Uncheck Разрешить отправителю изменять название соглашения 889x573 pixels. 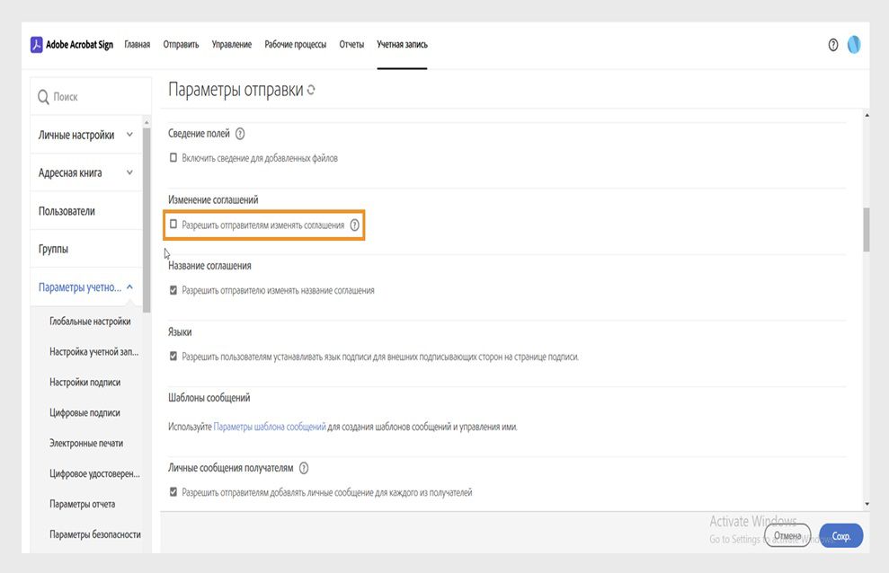tap(173, 290)
